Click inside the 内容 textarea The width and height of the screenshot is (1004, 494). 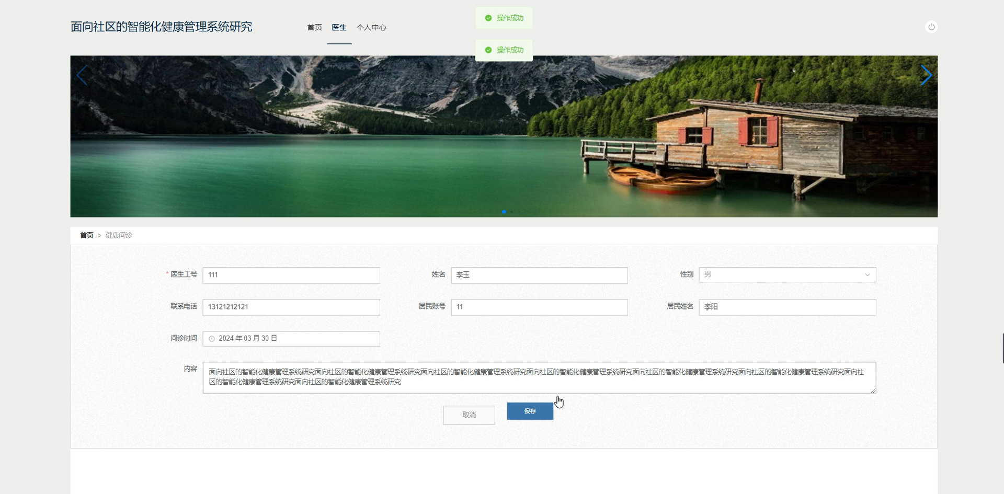click(539, 377)
